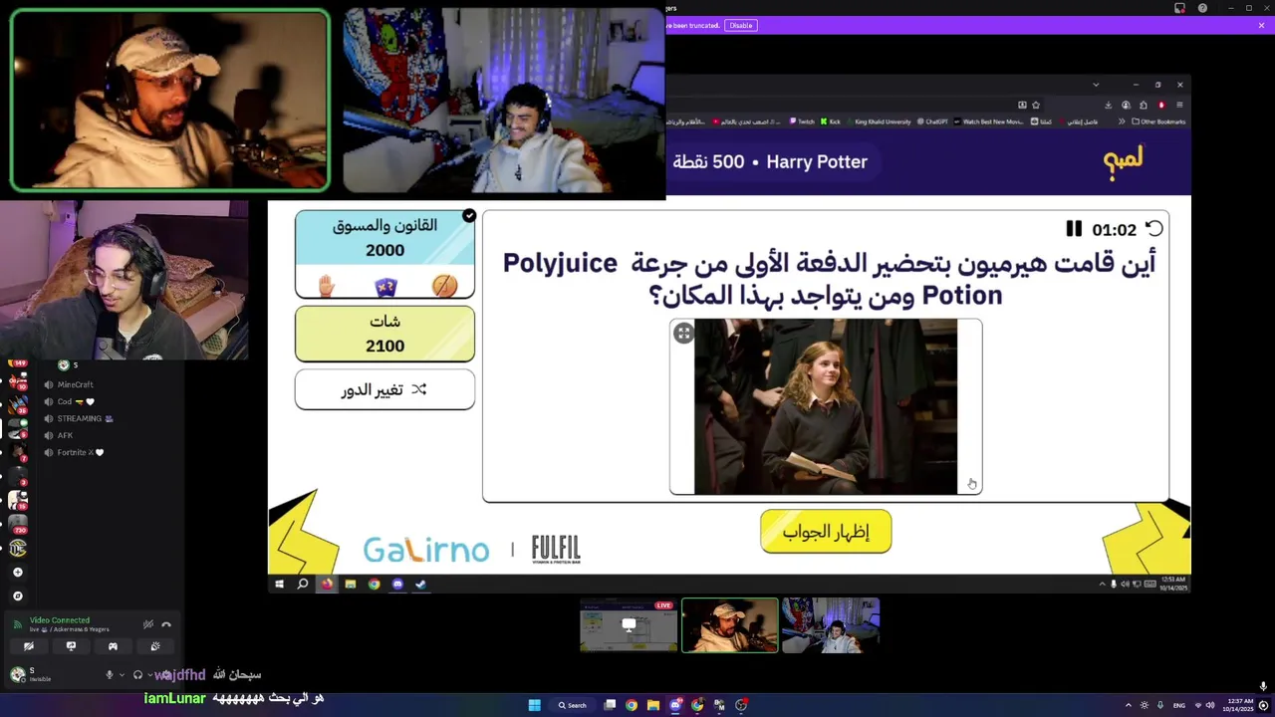Screen dimensions: 1275x717
Task: Open the shared browser's account icon
Action: [x=1126, y=105]
